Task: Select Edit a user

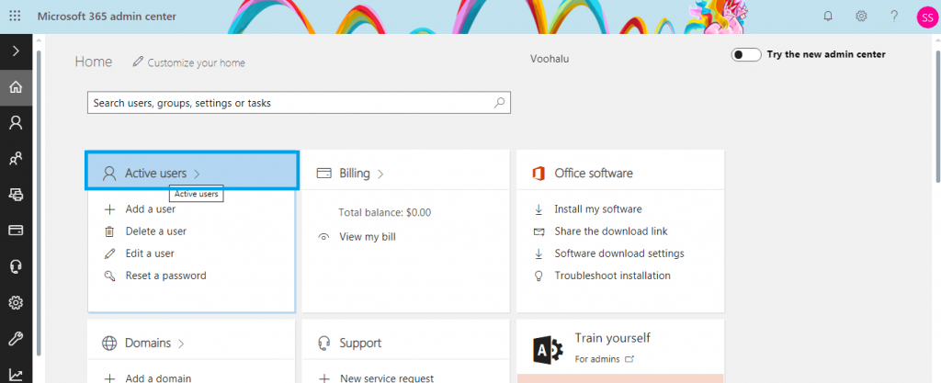Action: 150,253
